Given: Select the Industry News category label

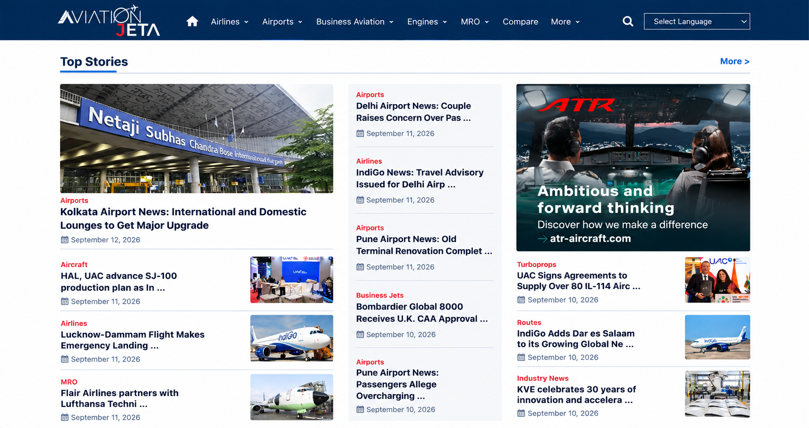Looking at the screenshot, I should point(542,378).
